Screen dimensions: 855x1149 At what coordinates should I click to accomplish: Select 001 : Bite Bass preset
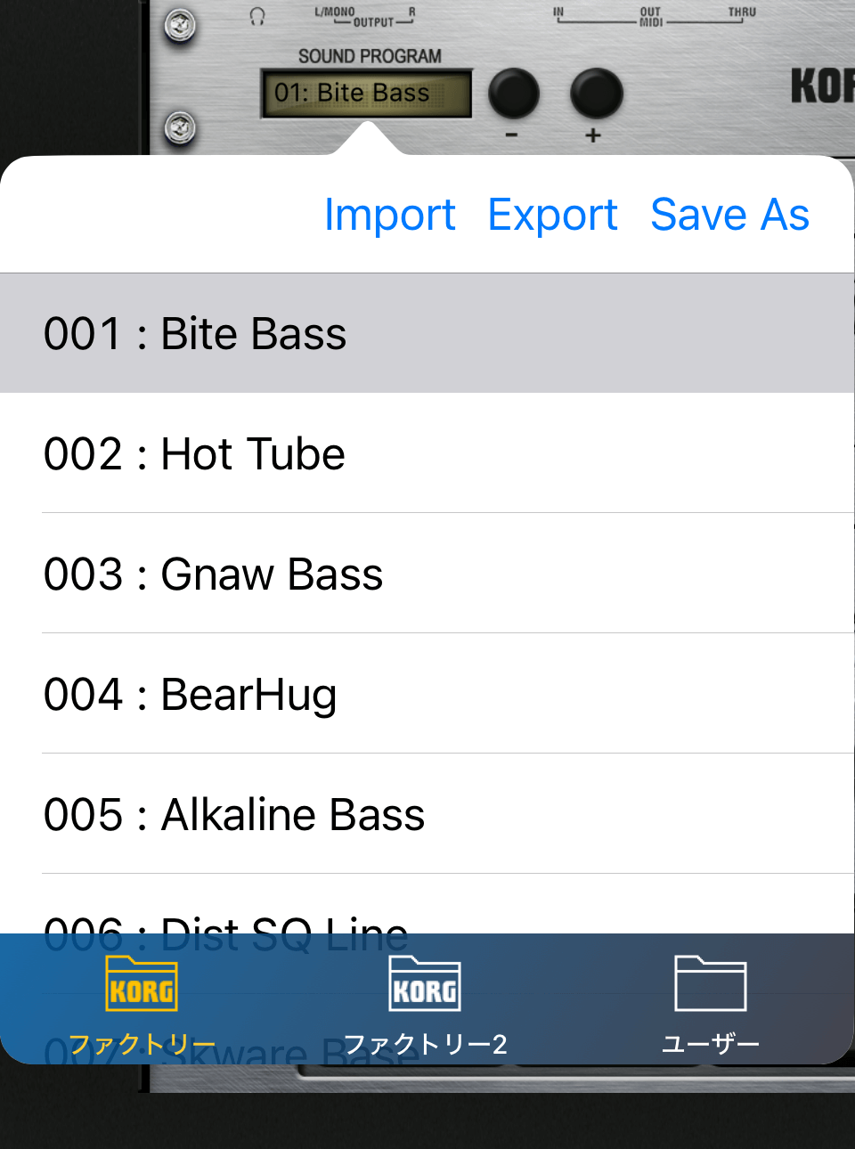(427, 334)
